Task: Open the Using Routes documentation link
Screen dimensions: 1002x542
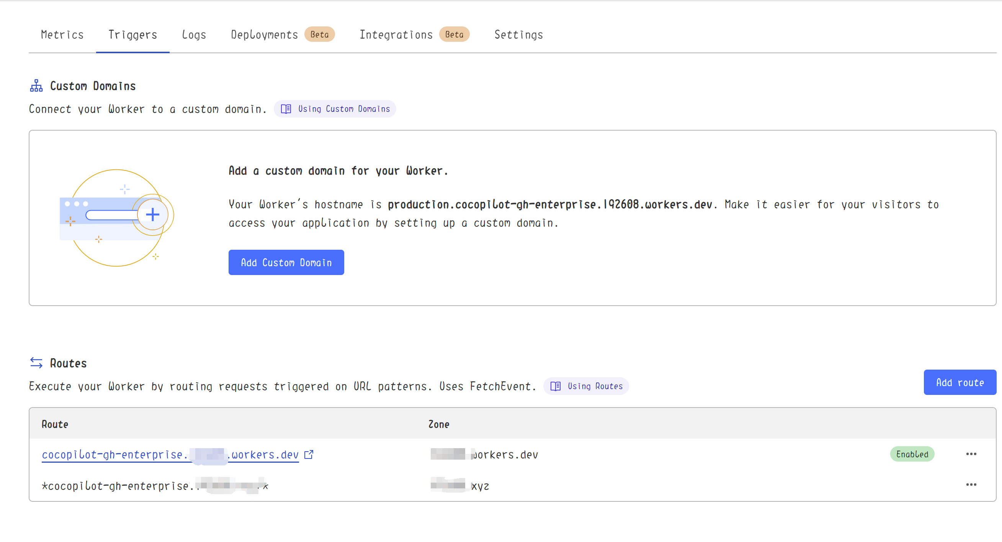Action: click(x=594, y=386)
